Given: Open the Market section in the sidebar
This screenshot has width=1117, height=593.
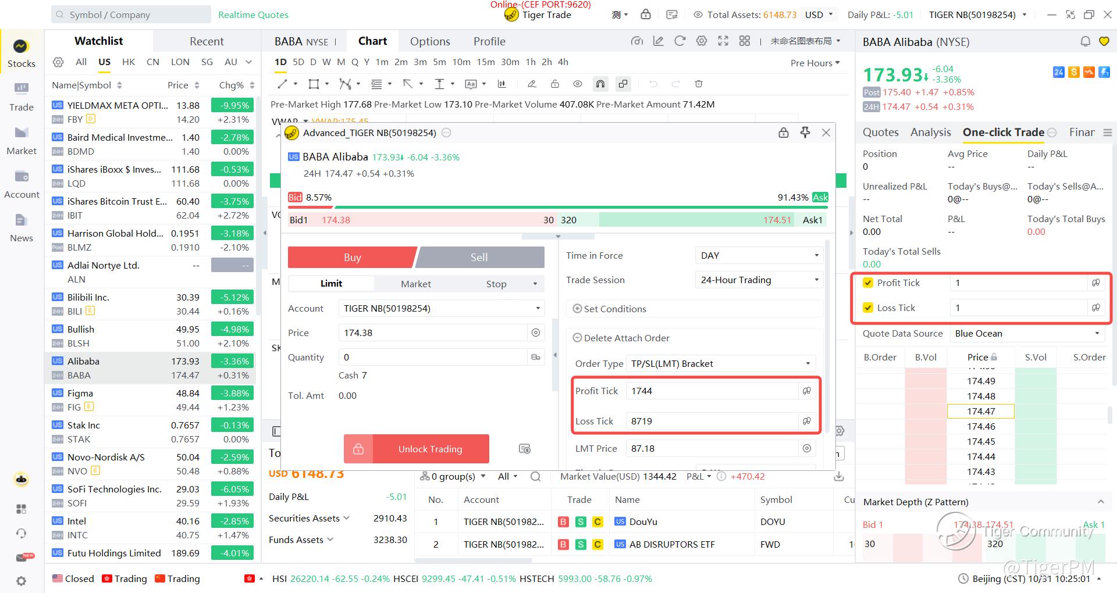Looking at the screenshot, I should (x=21, y=141).
